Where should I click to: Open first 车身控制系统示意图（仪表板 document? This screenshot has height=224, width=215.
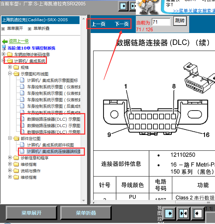pyautogui.click(x=54, y=87)
